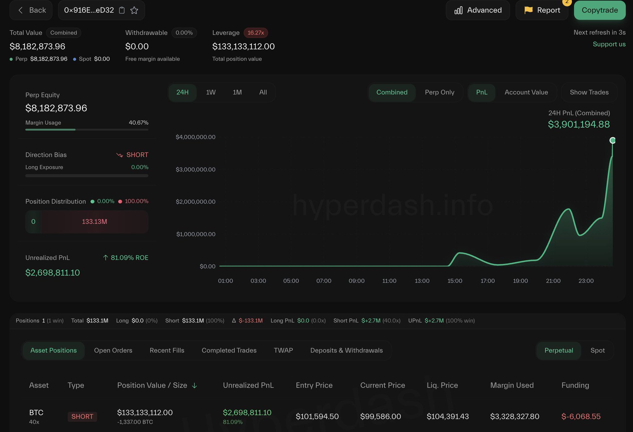
Task: Sort by Unrealized PnL column header
Action: [248, 385]
